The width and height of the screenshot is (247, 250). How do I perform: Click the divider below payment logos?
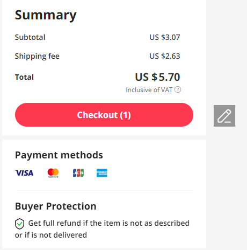click(104, 190)
